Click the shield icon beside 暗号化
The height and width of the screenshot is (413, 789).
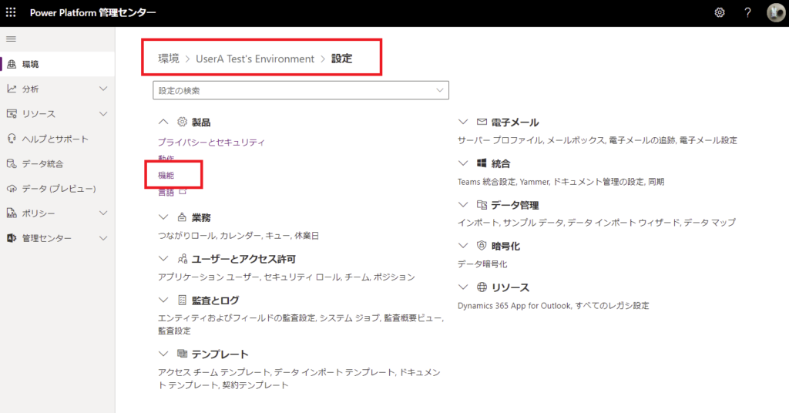coord(482,246)
